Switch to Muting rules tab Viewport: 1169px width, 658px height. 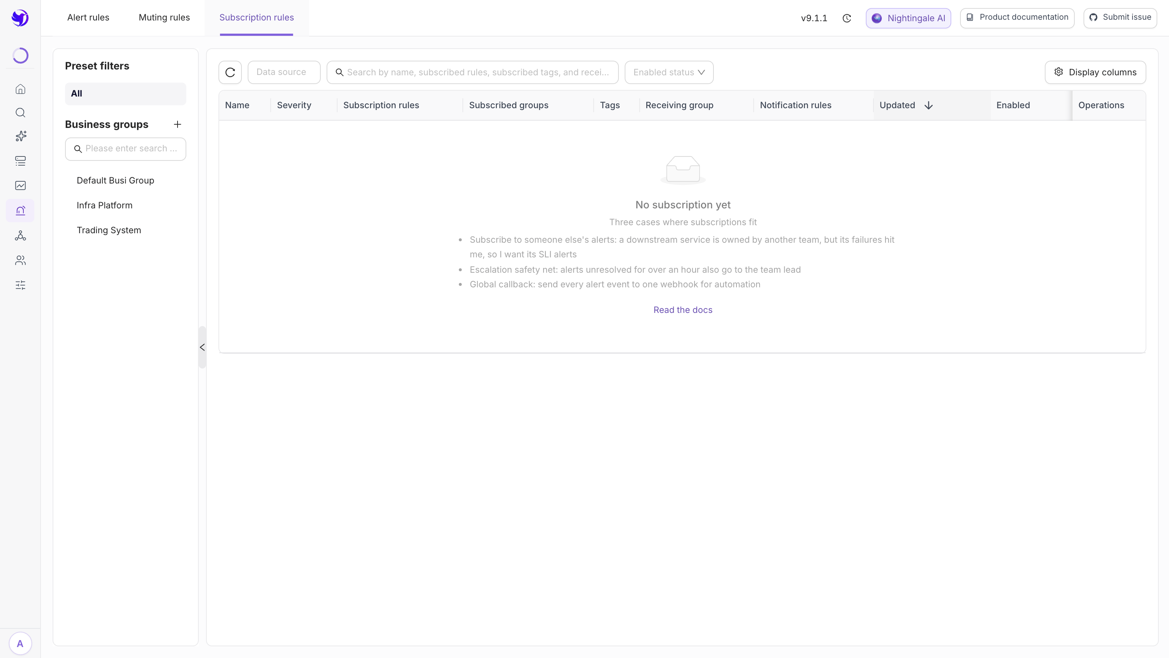pyautogui.click(x=164, y=18)
